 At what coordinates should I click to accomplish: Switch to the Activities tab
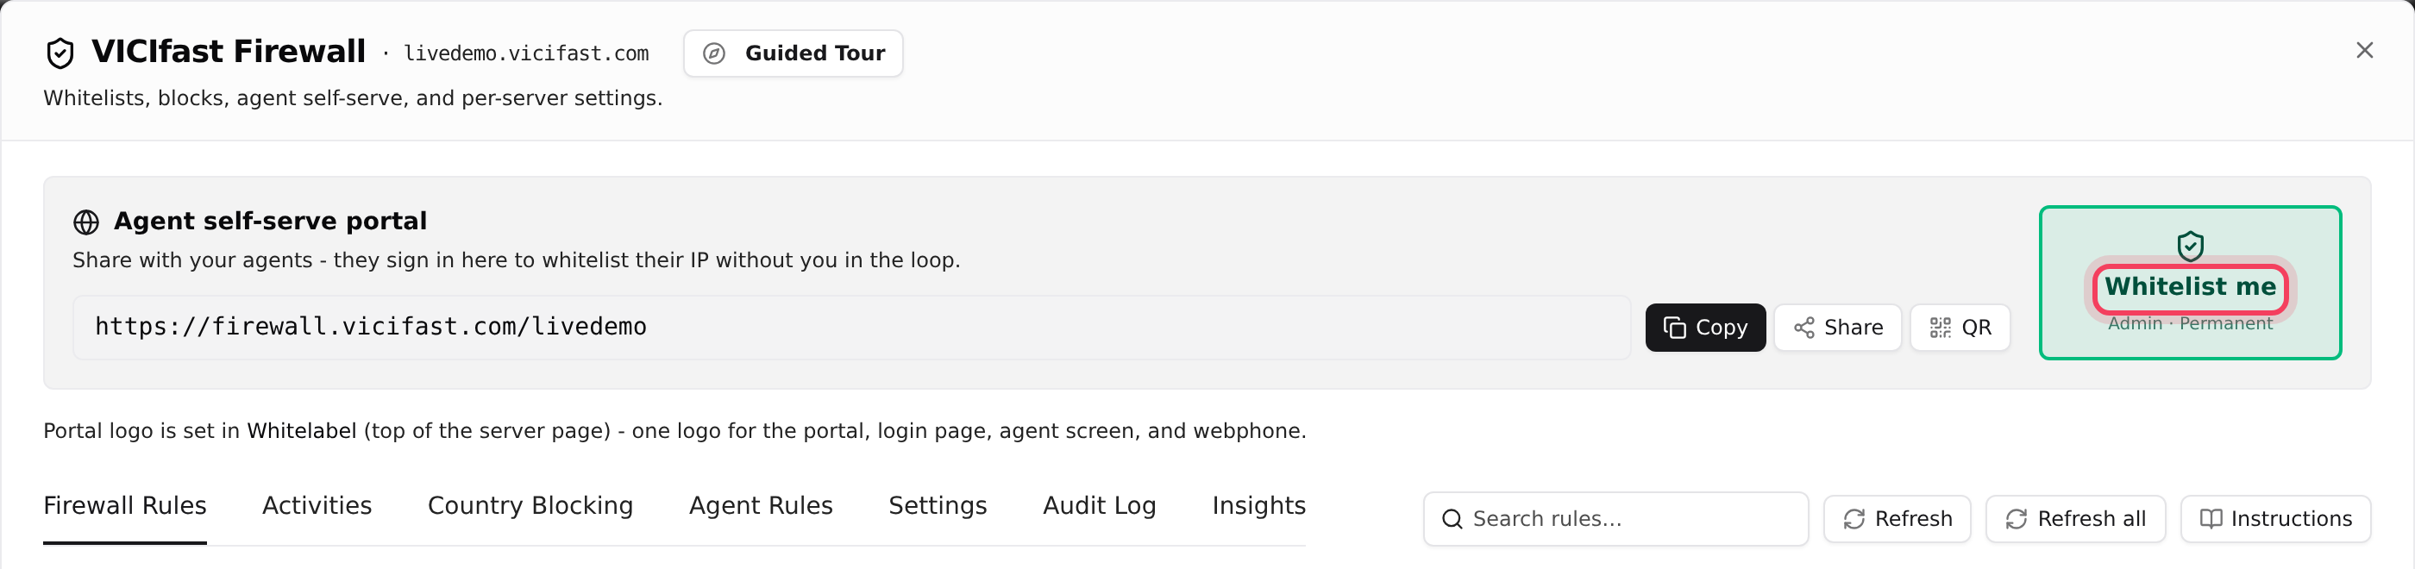pyautogui.click(x=317, y=506)
